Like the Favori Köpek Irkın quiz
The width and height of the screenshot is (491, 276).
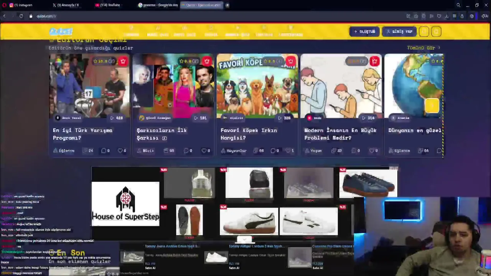coord(290,151)
